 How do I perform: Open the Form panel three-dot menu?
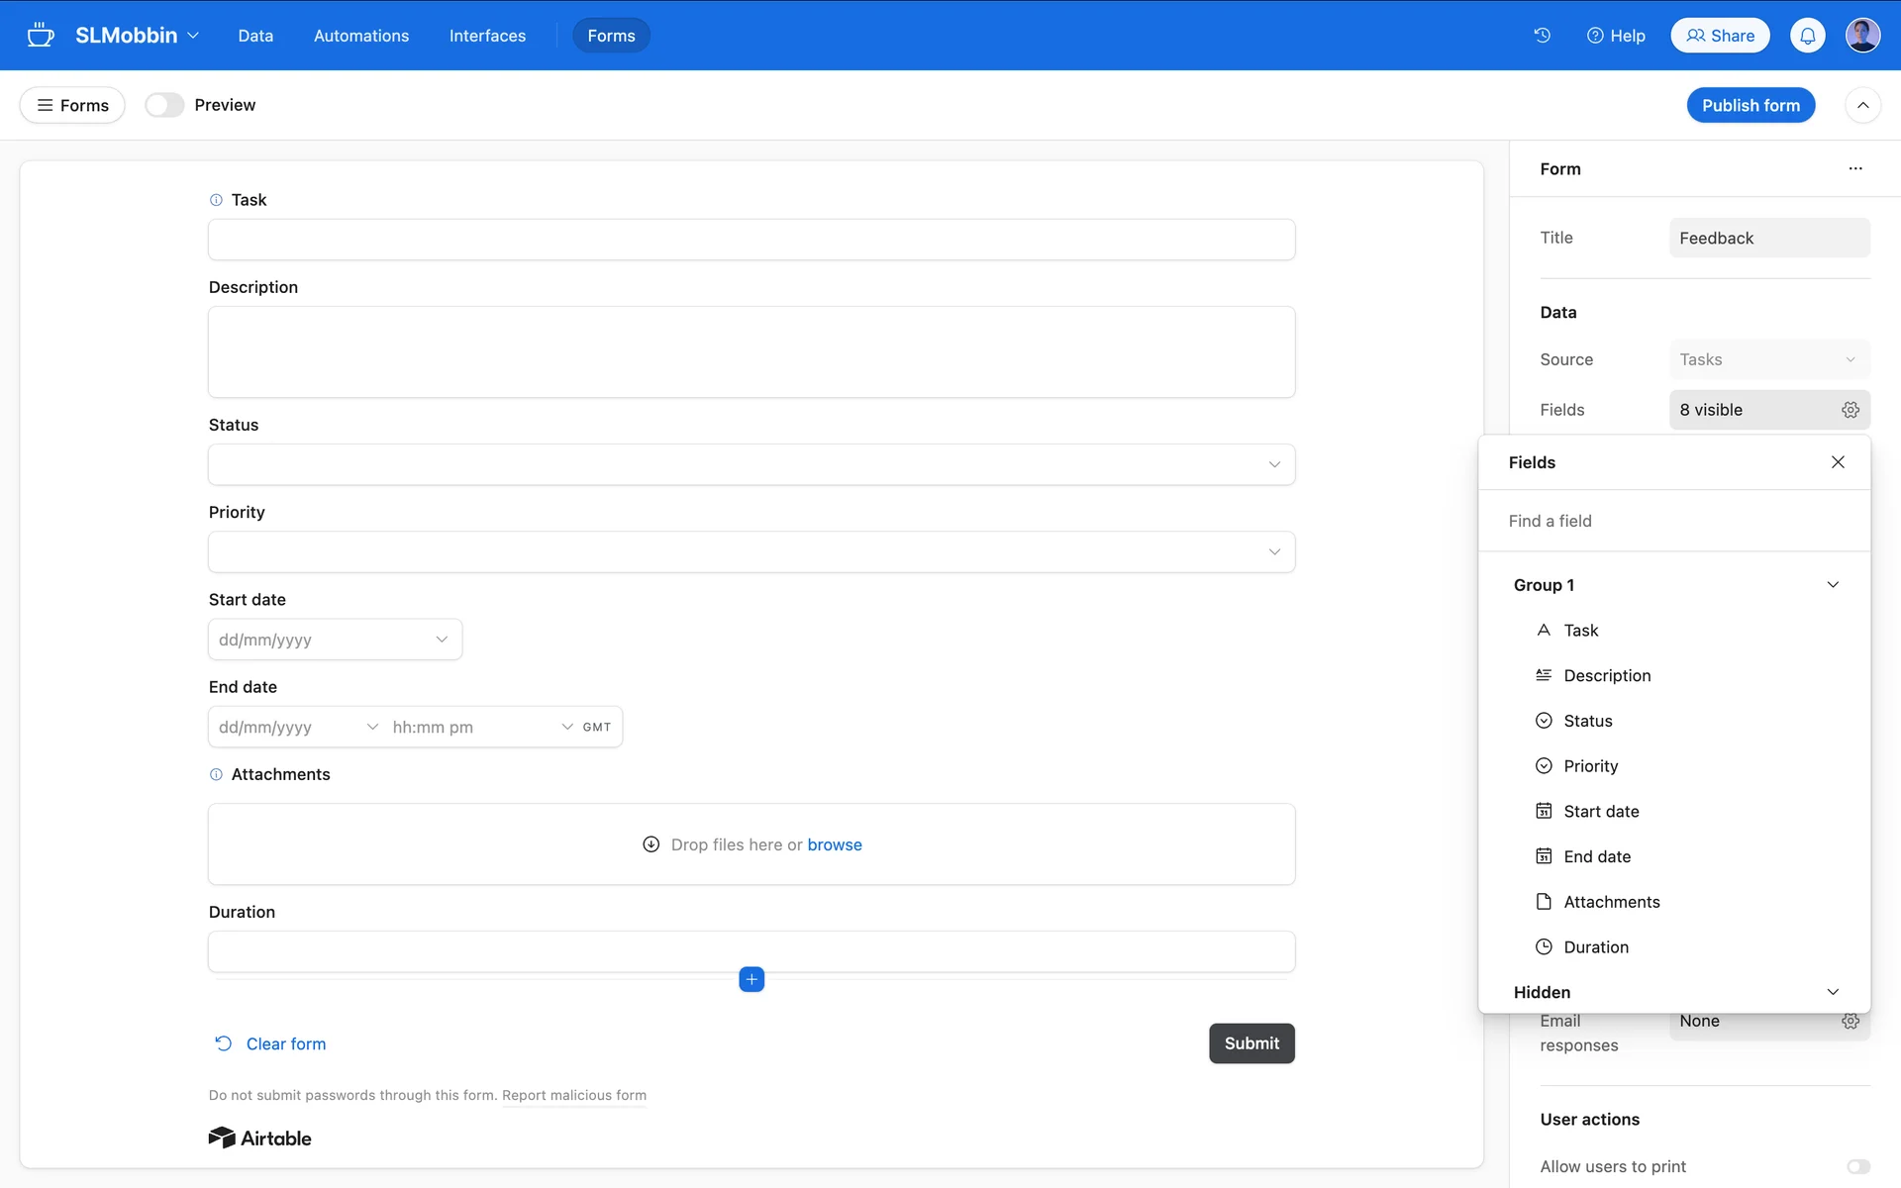coord(1854,169)
